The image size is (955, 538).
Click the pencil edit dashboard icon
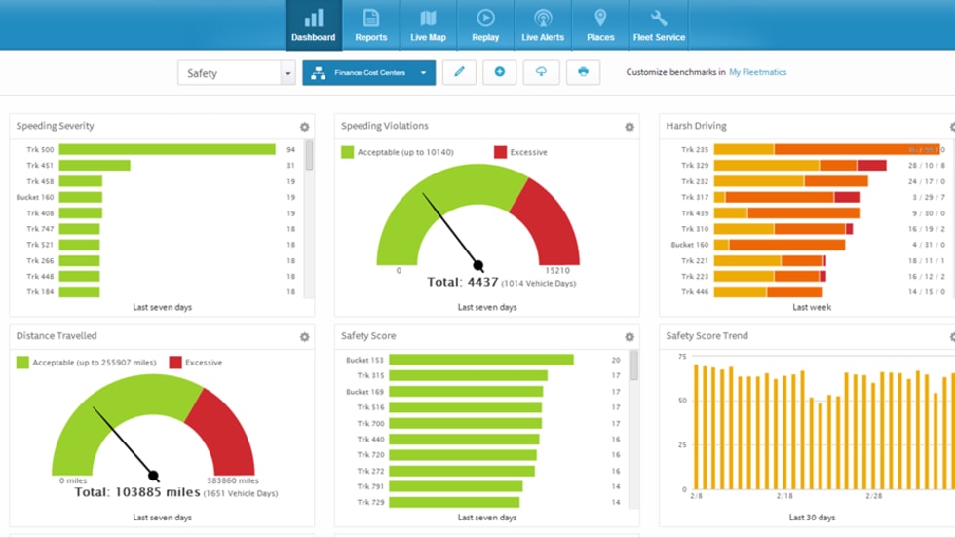459,72
